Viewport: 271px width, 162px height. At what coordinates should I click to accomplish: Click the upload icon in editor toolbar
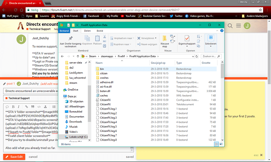click(45, 107)
